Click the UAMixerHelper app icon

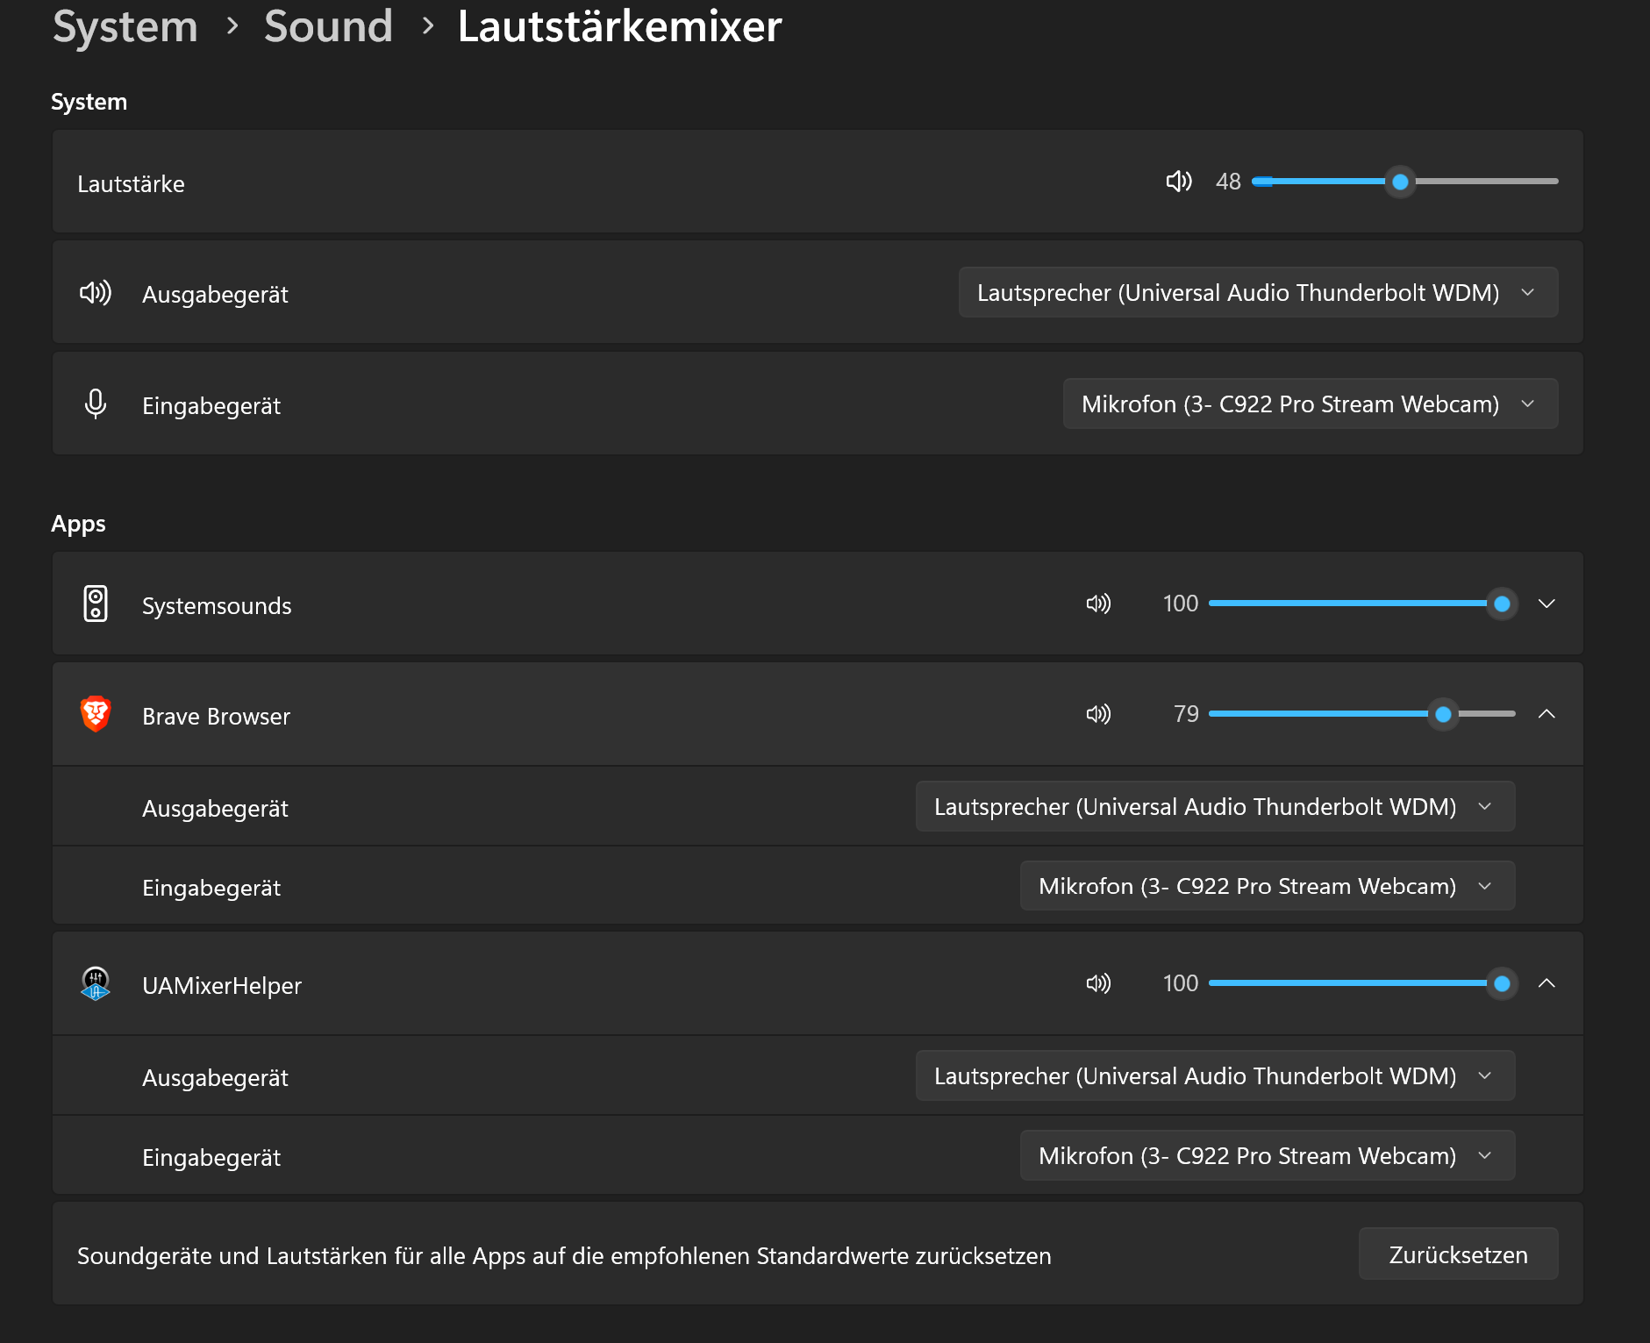[96, 983]
